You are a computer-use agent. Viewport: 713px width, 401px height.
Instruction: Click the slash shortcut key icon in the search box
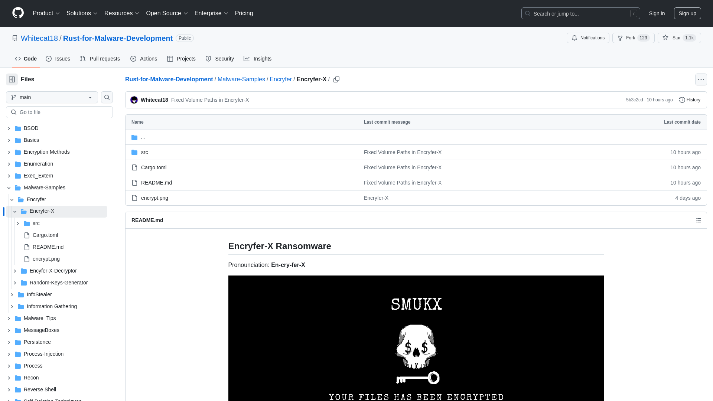coord(634,13)
